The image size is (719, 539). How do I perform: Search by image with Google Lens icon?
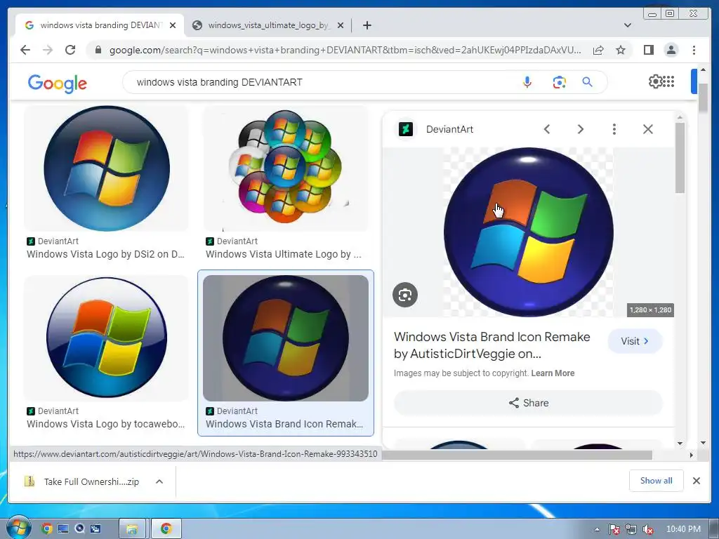point(559,82)
